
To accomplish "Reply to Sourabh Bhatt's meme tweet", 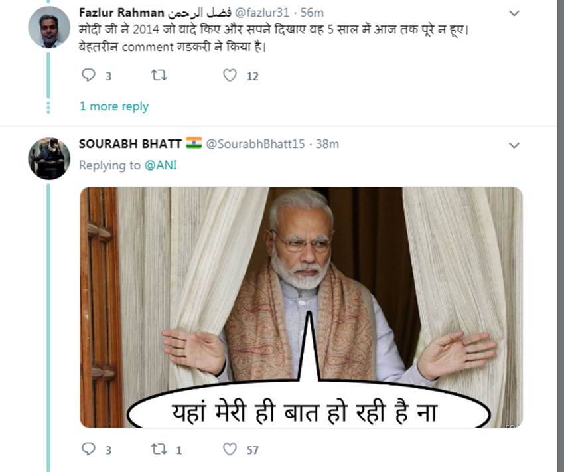I will pyautogui.click(x=89, y=449).
